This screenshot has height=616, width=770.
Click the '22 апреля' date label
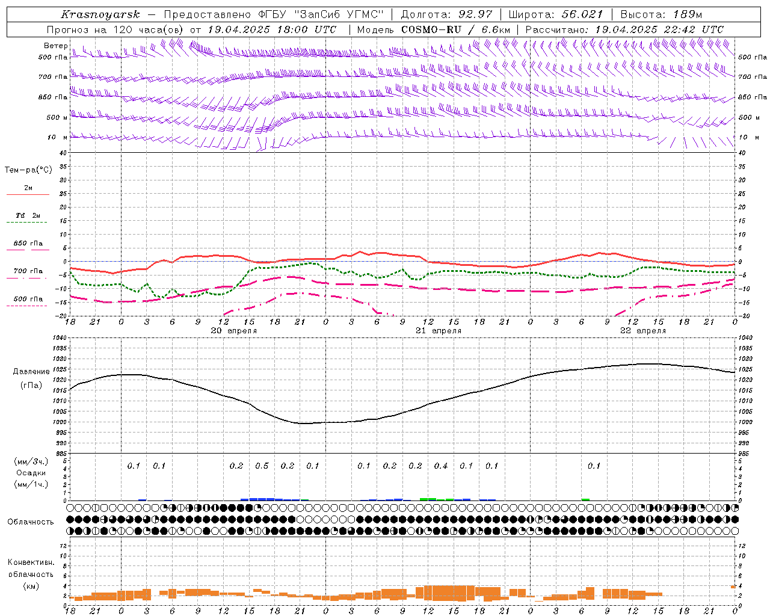tap(643, 331)
